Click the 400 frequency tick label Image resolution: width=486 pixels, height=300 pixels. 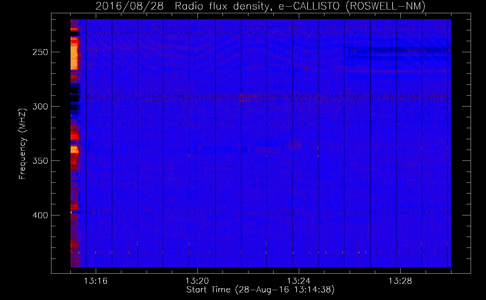pyautogui.click(x=40, y=215)
